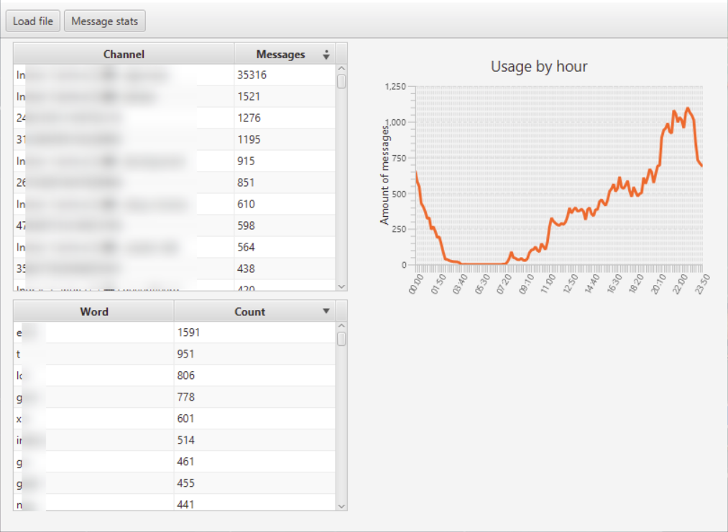
Task: Select the word row with count 441
Action: click(x=174, y=503)
